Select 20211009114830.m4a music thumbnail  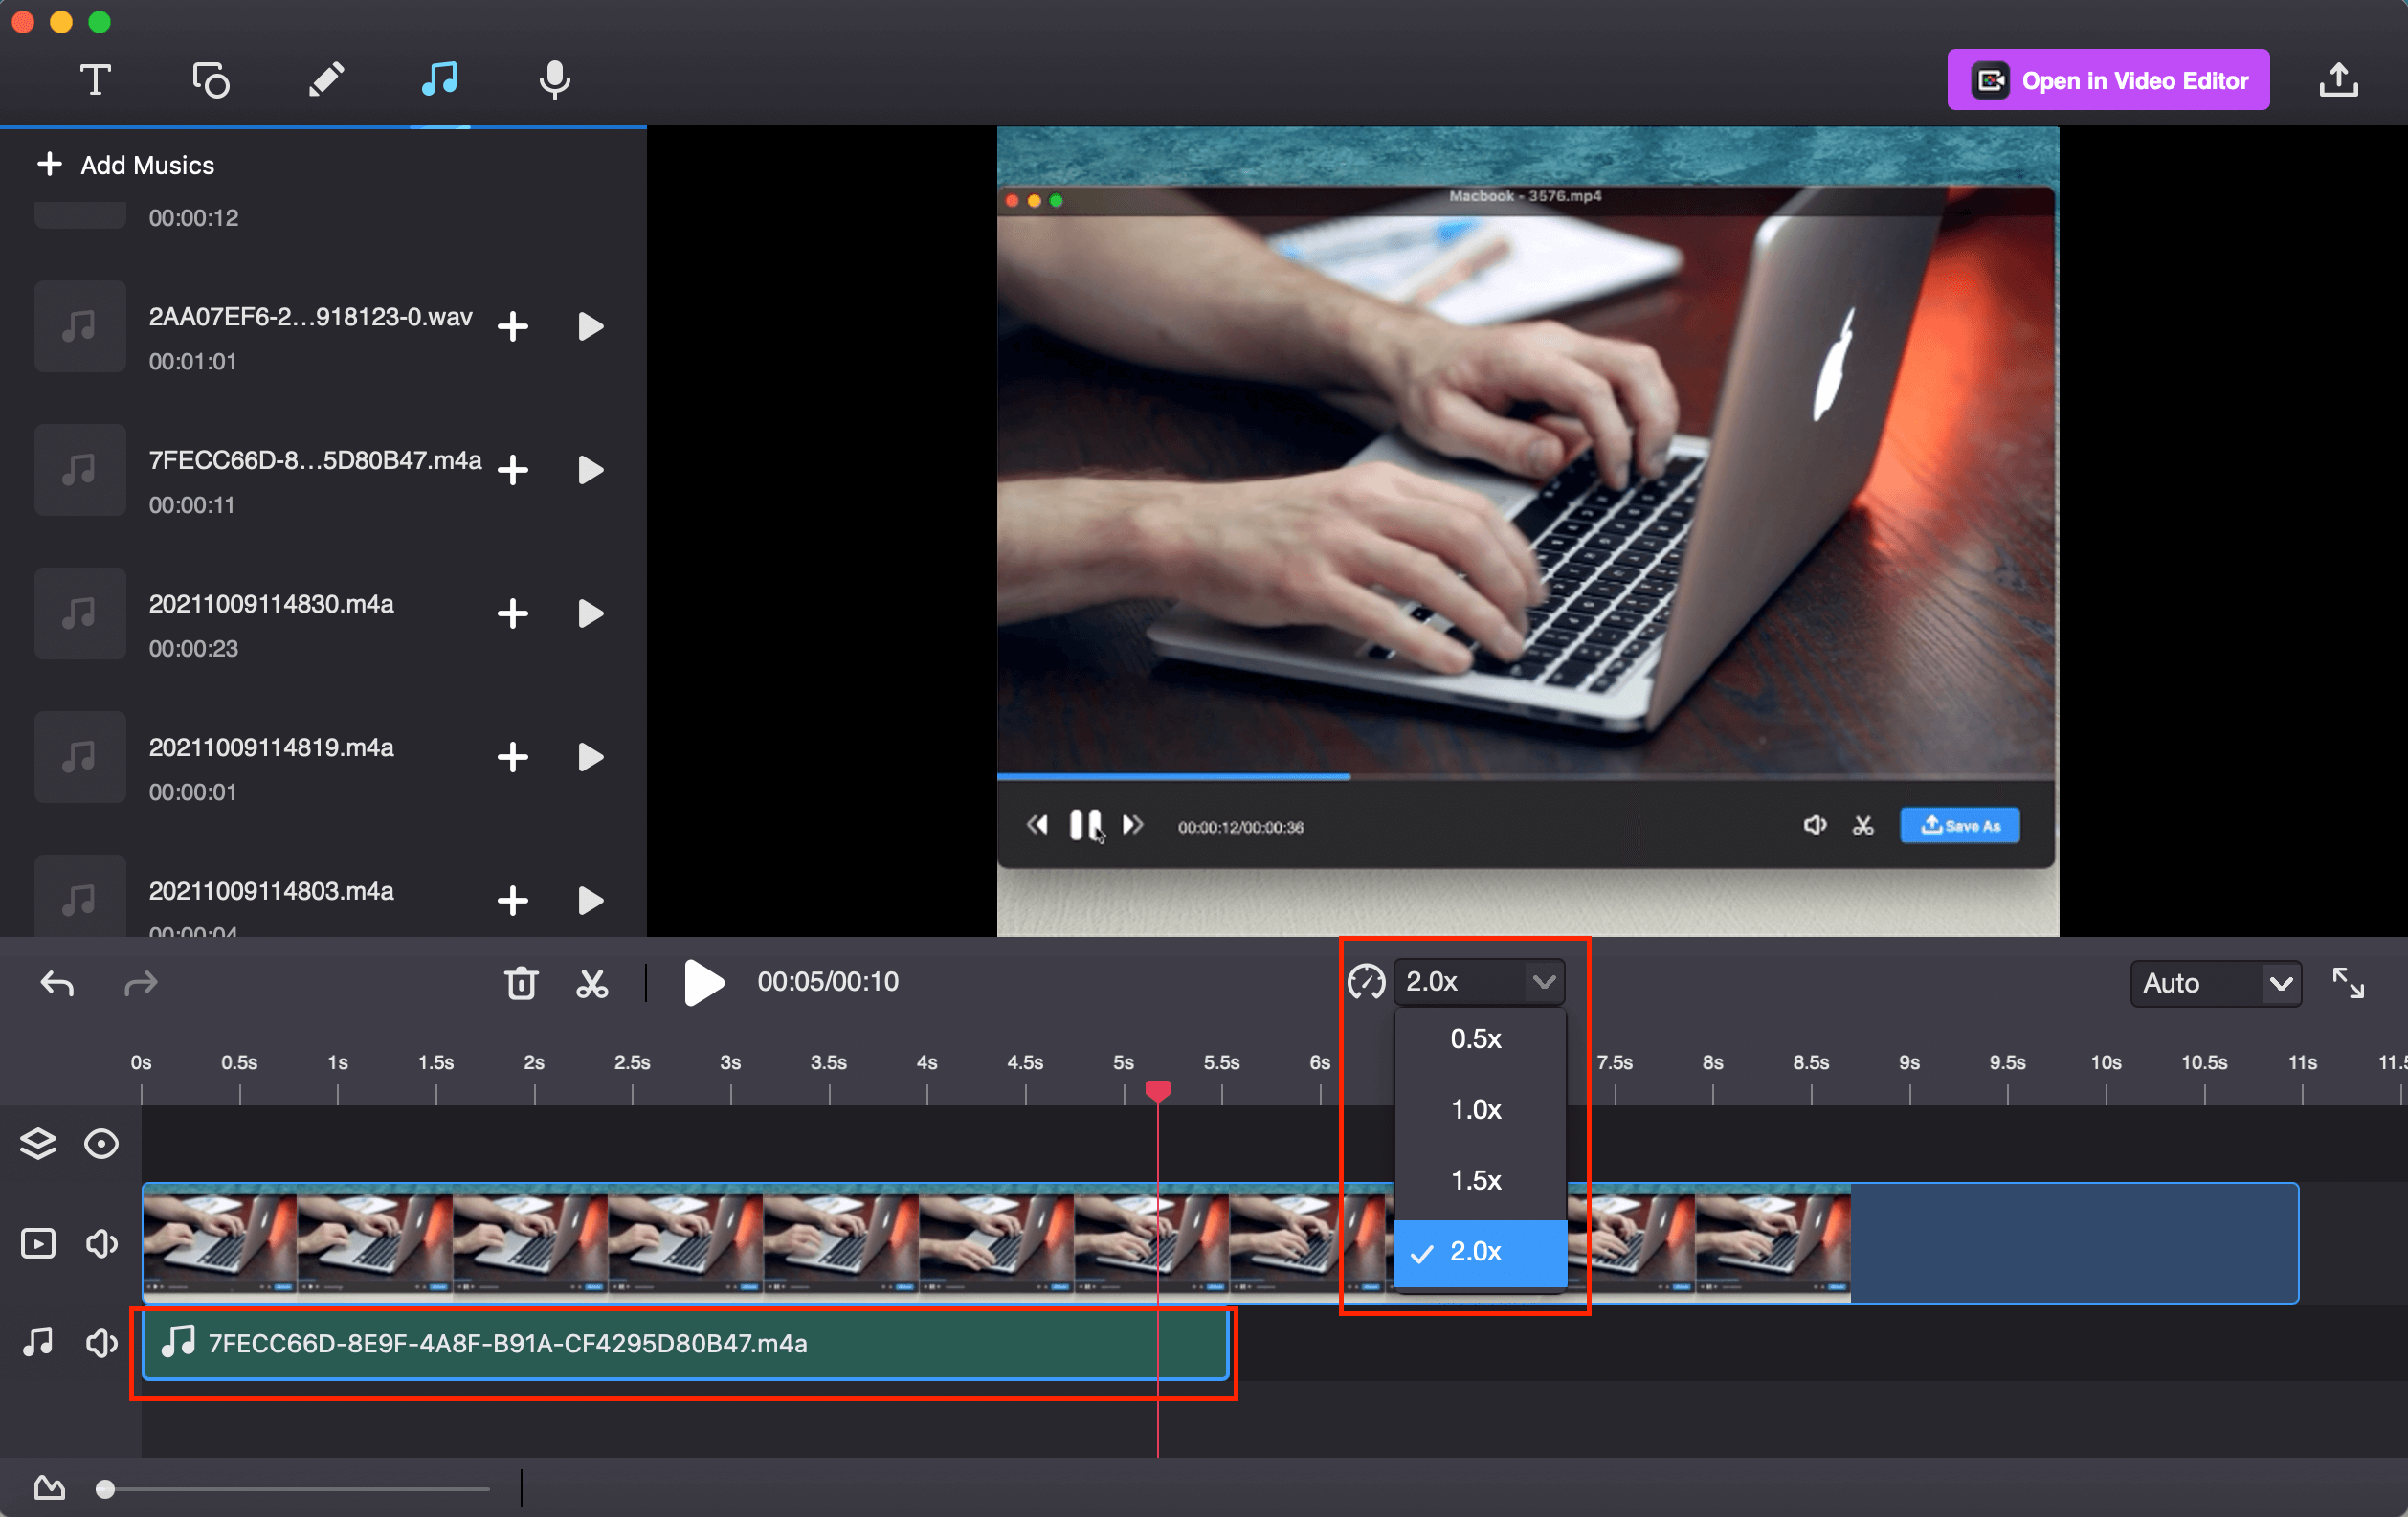[x=80, y=613]
